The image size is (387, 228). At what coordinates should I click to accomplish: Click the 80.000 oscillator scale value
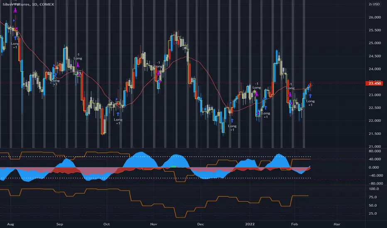tap(374, 151)
